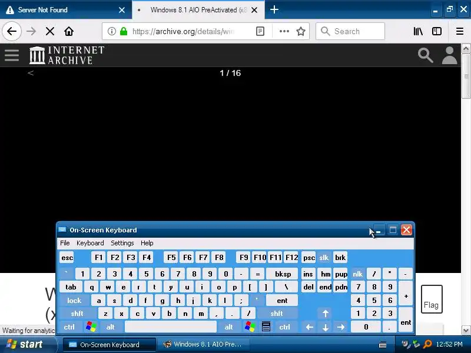The height and width of the screenshot is (353, 471).
Task: Go back with the browser back arrow
Action: [x=12, y=31]
